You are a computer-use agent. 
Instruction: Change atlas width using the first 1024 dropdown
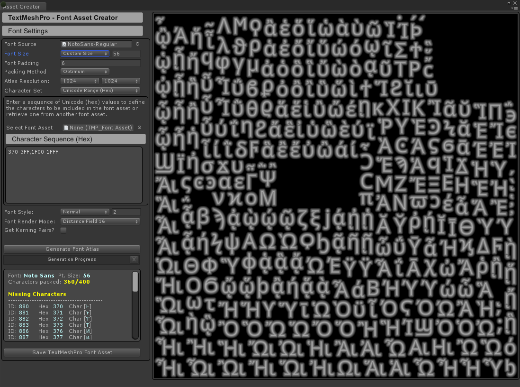[x=79, y=81]
